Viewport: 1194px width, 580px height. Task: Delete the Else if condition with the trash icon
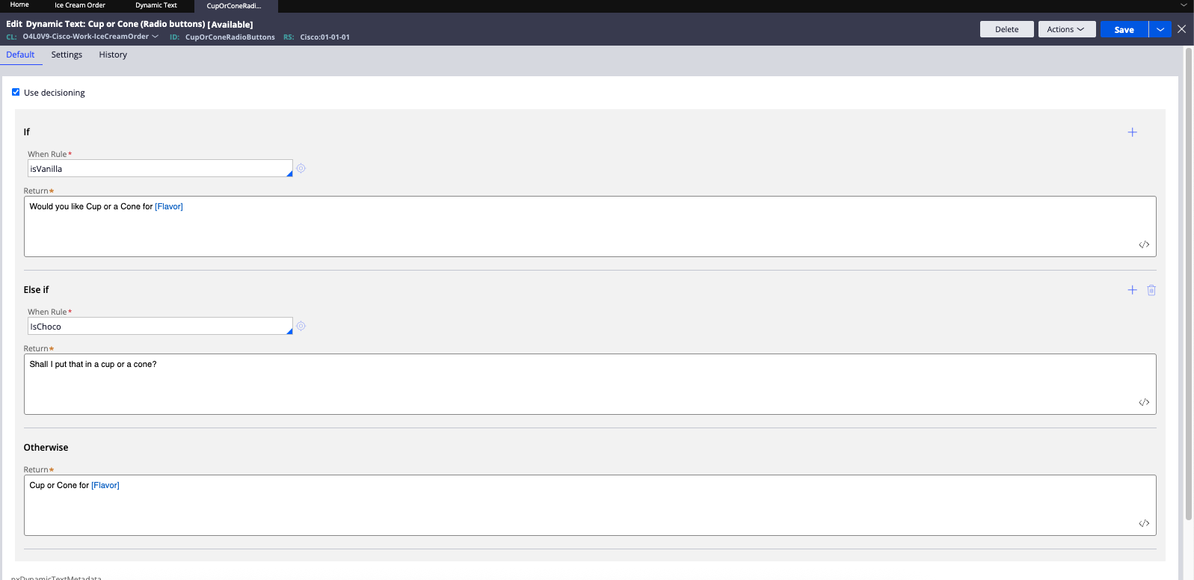point(1151,290)
